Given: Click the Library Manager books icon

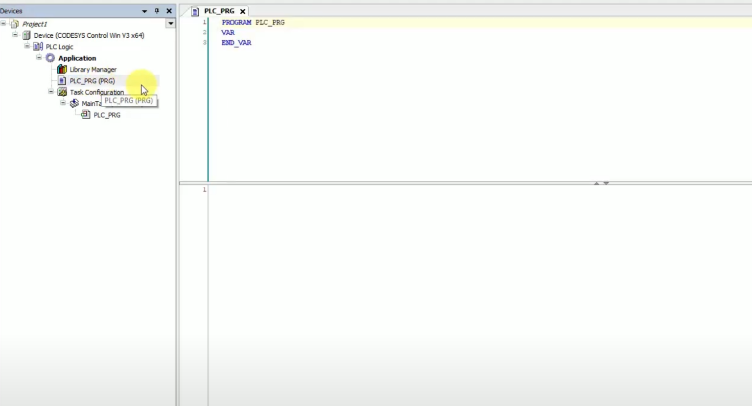Looking at the screenshot, I should (x=62, y=70).
